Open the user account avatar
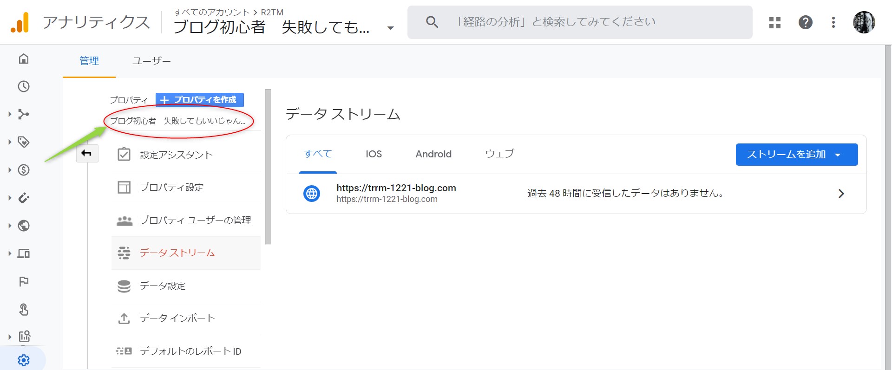The image size is (892, 370). (864, 22)
